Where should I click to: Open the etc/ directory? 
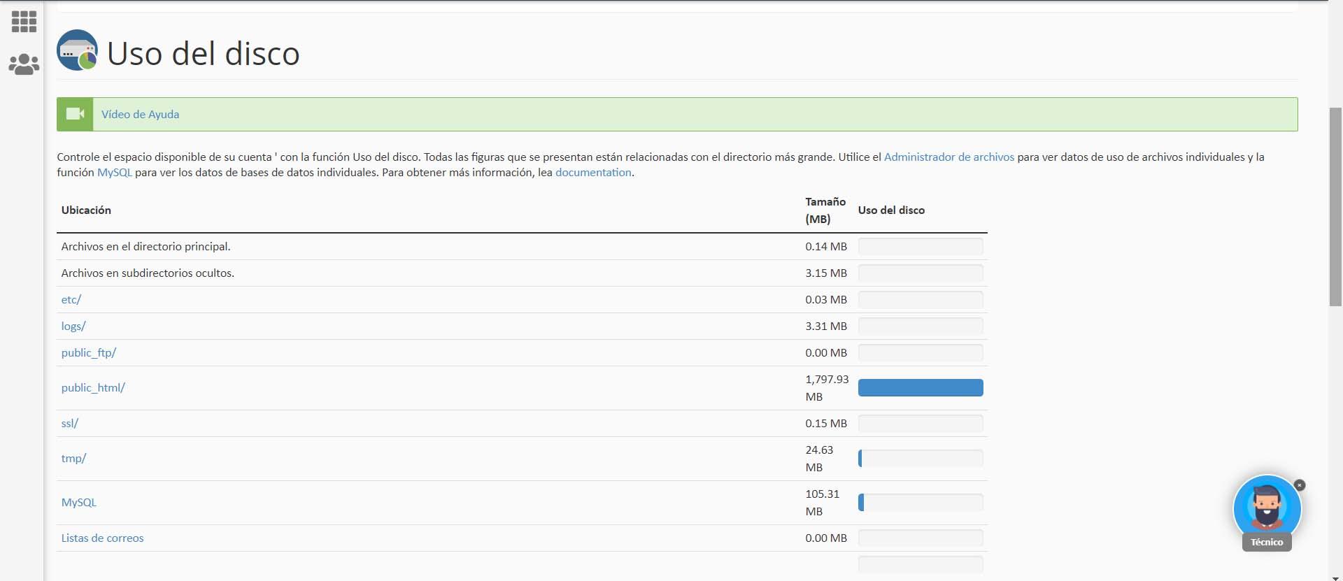(71, 300)
